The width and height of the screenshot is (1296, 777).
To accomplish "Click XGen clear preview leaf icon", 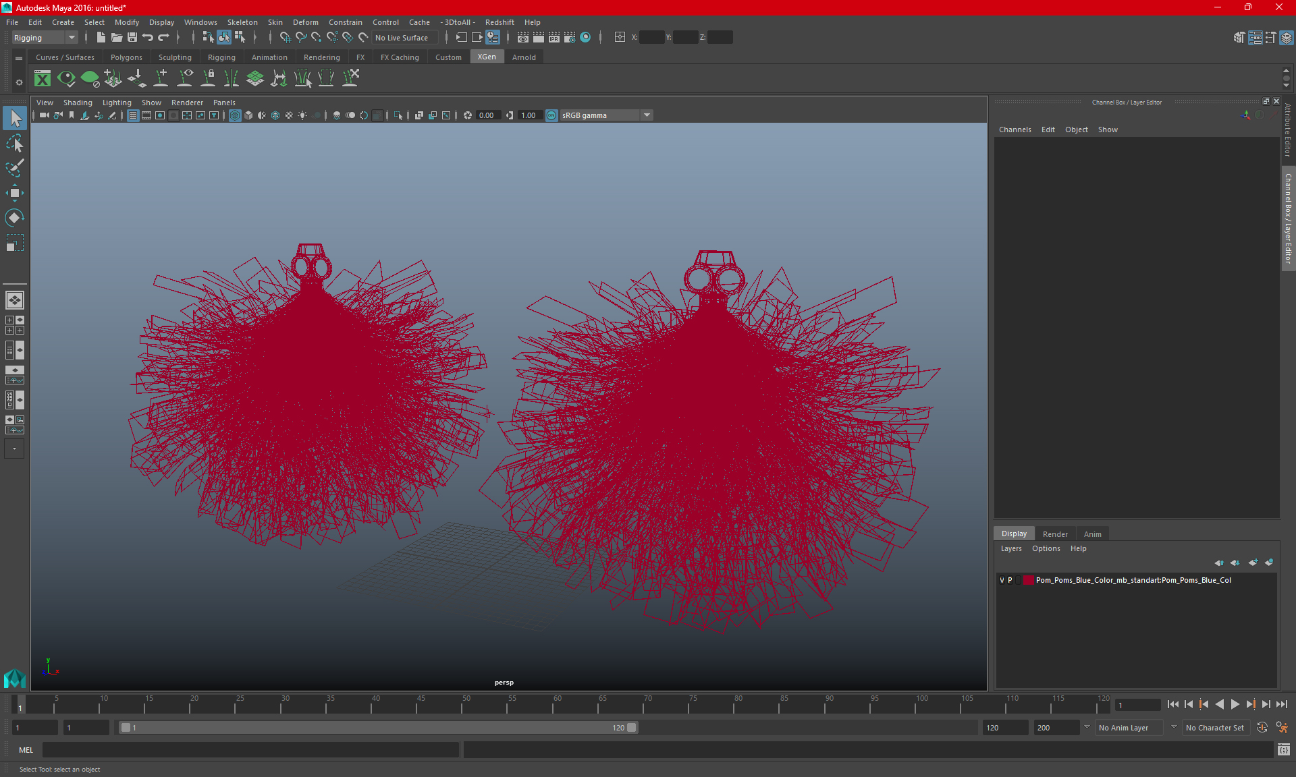I will 90,79.
